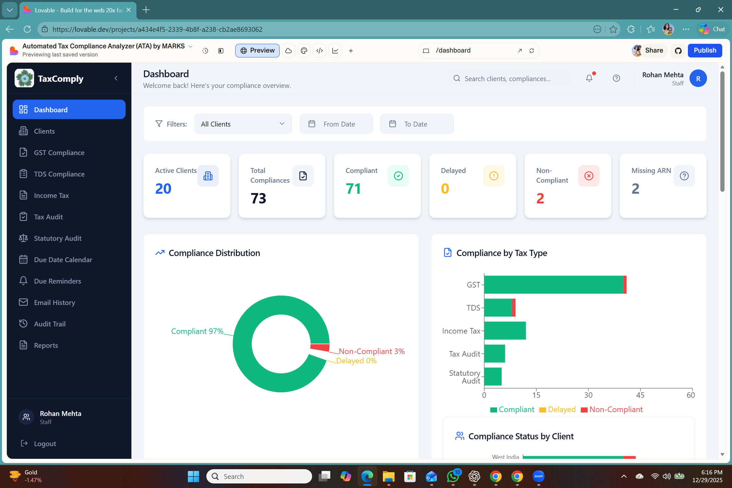Image resolution: width=732 pixels, height=488 pixels.
Task: Expand the project name dropdown chevron
Action: tap(191, 46)
